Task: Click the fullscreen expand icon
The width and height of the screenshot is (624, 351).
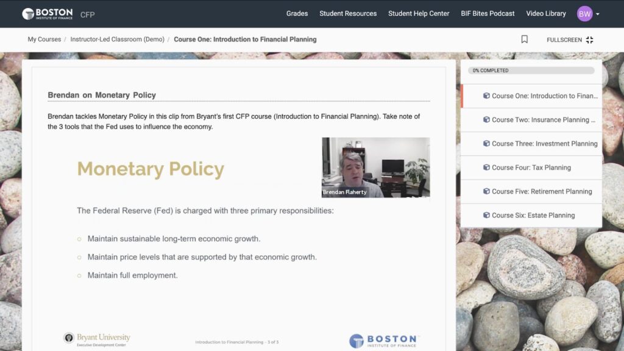Action: point(589,39)
